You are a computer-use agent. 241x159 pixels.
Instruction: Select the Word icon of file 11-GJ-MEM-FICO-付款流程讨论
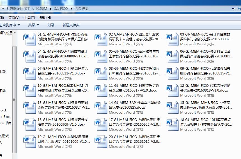tap(101, 90)
